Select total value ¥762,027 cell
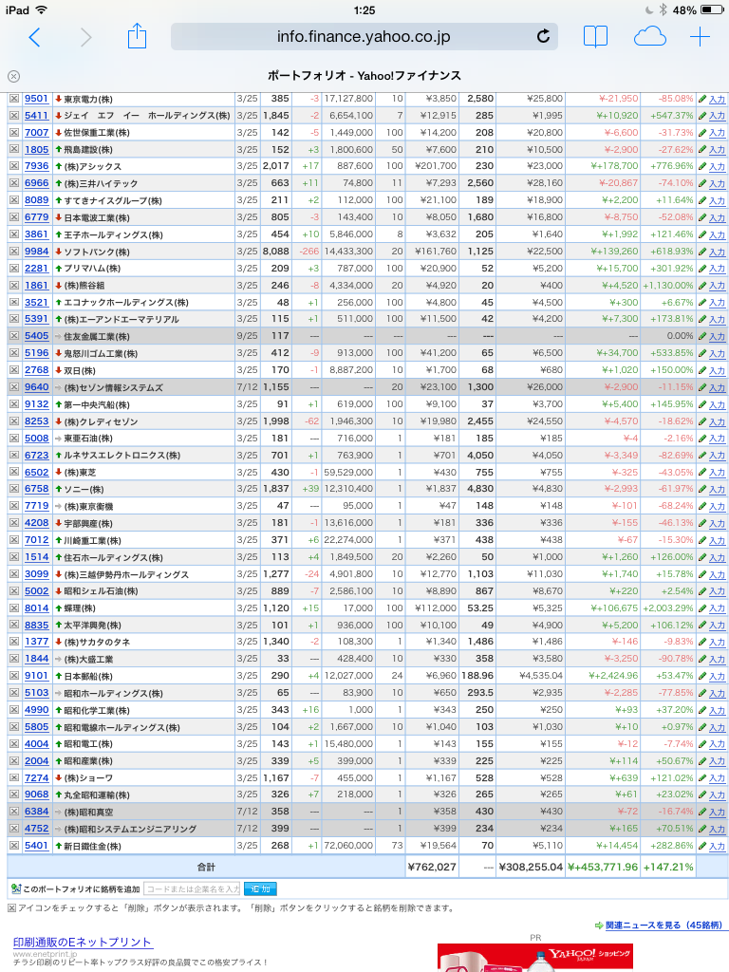 [x=432, y=867]
